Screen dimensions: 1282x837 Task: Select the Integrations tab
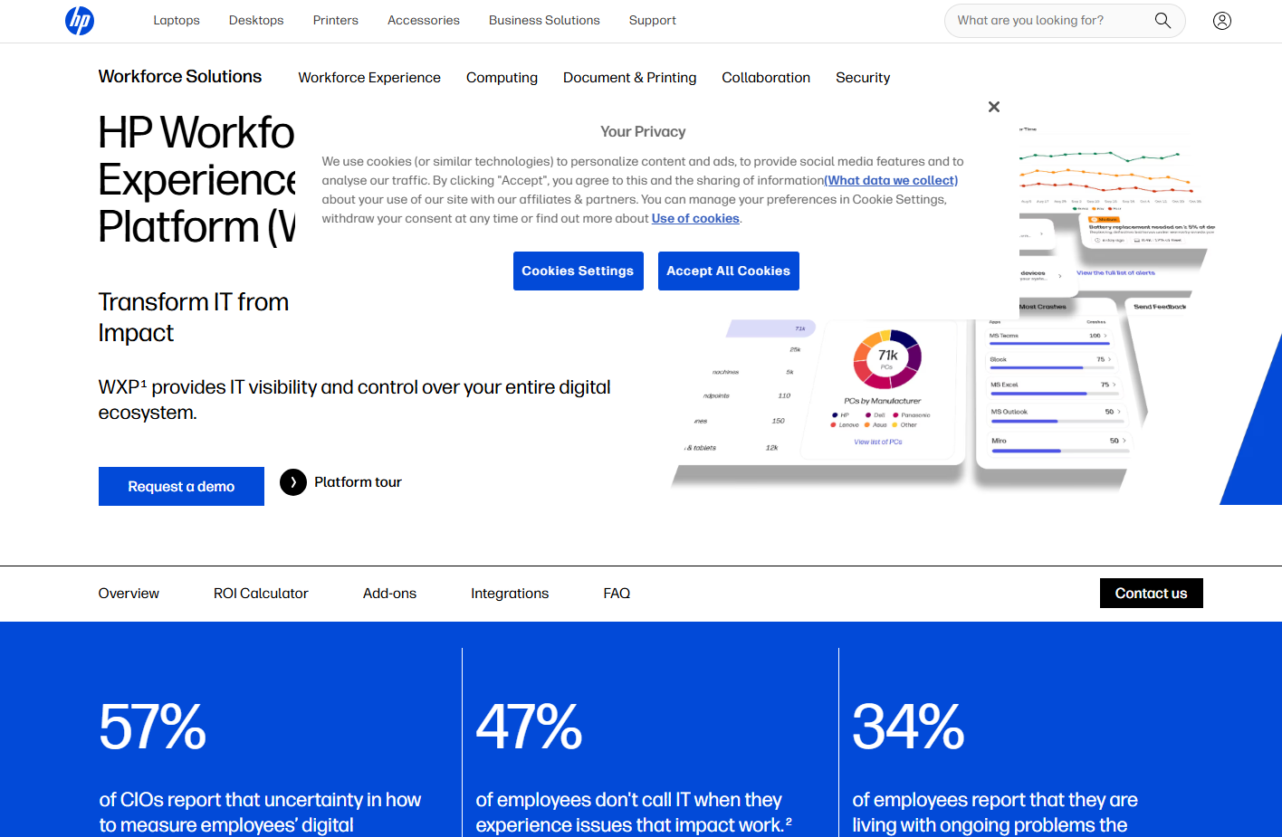tap(510, 594)
